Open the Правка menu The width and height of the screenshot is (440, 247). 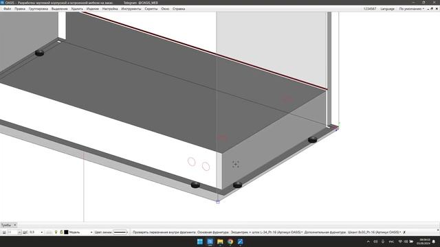[20, 9]
